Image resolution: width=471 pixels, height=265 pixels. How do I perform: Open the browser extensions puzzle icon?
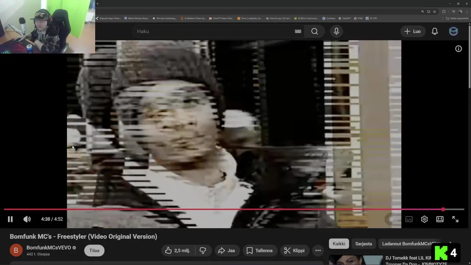click(444, 11)
